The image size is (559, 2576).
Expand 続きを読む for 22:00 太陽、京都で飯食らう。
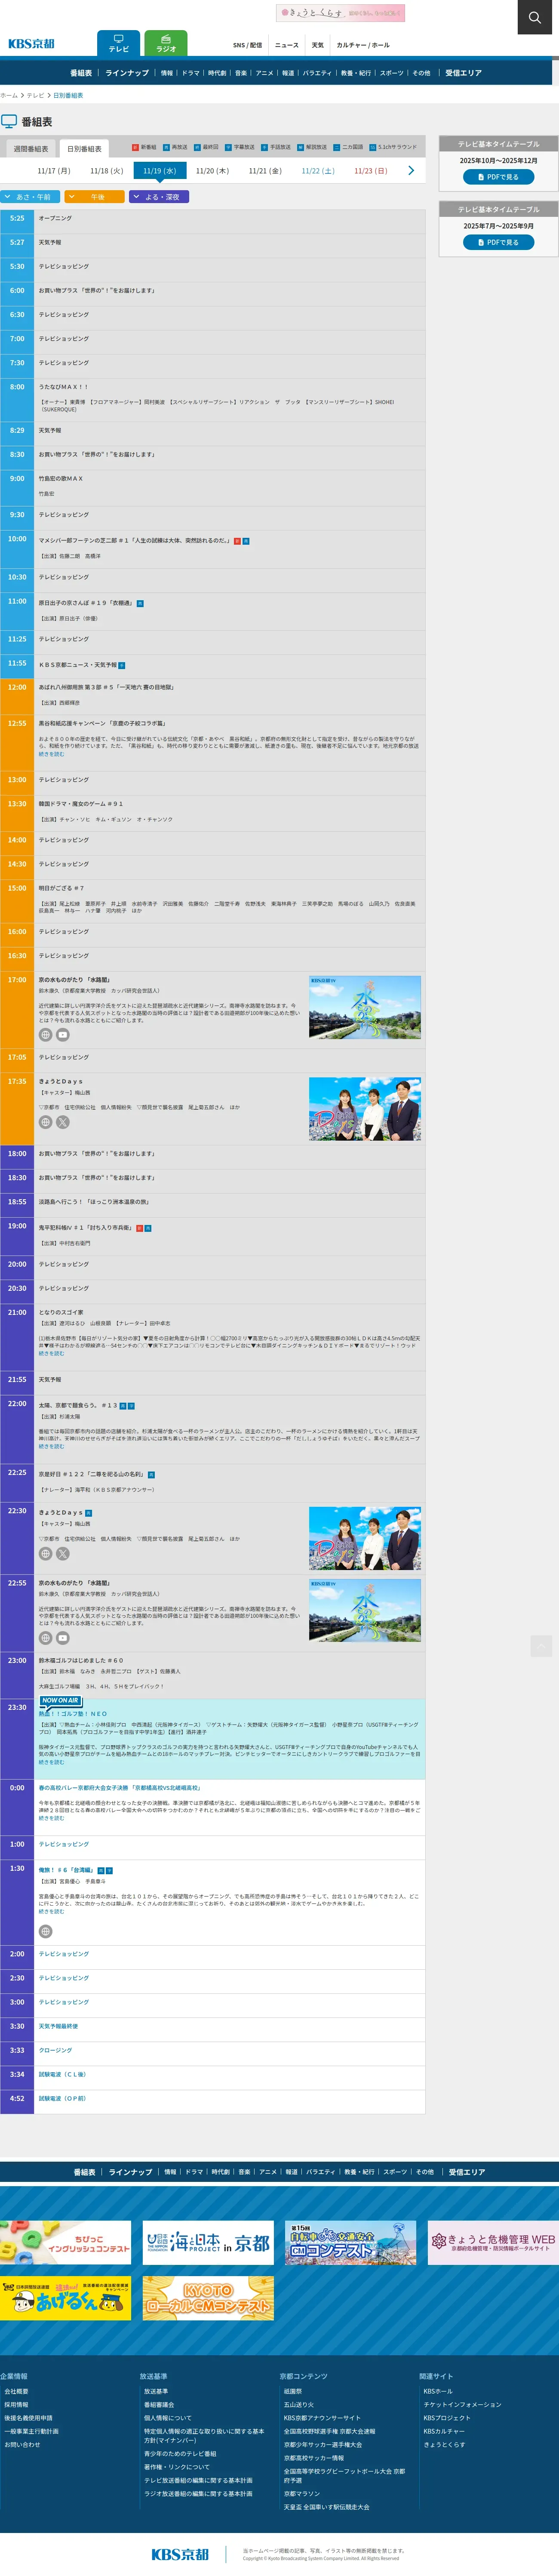[x=51, y=1446]
